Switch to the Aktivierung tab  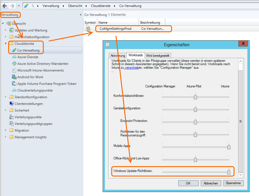tap(118, 56)
